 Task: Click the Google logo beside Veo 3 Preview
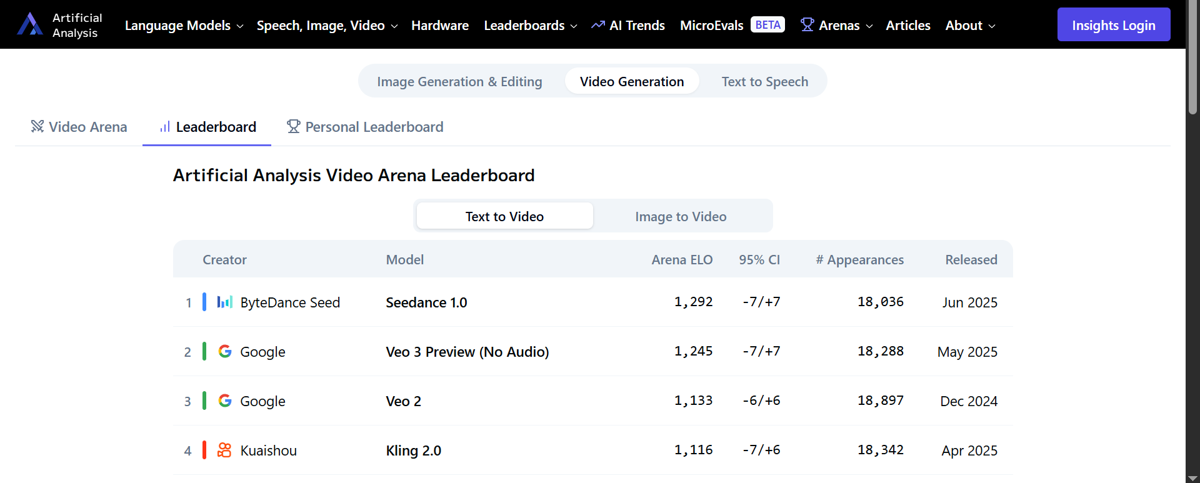coord(225,351)
